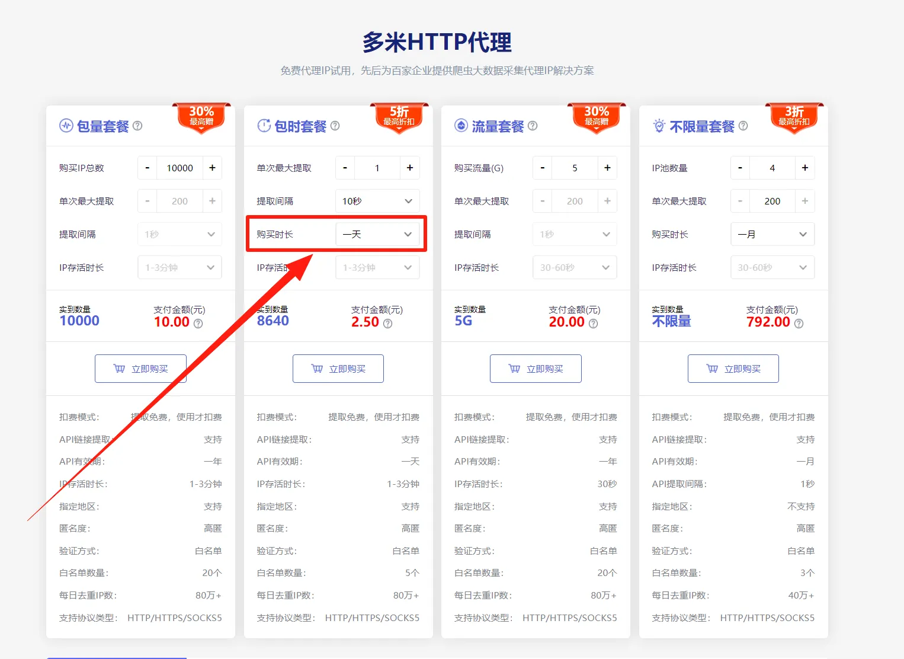Open 提取间隔 1秒 dropdown in 流量套餐

click(575, 234)
